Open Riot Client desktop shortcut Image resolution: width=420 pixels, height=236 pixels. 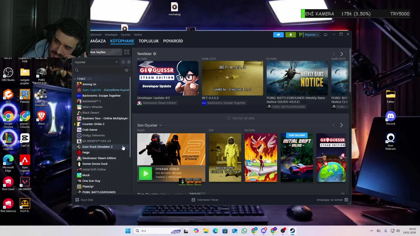(x=8, y=184)
